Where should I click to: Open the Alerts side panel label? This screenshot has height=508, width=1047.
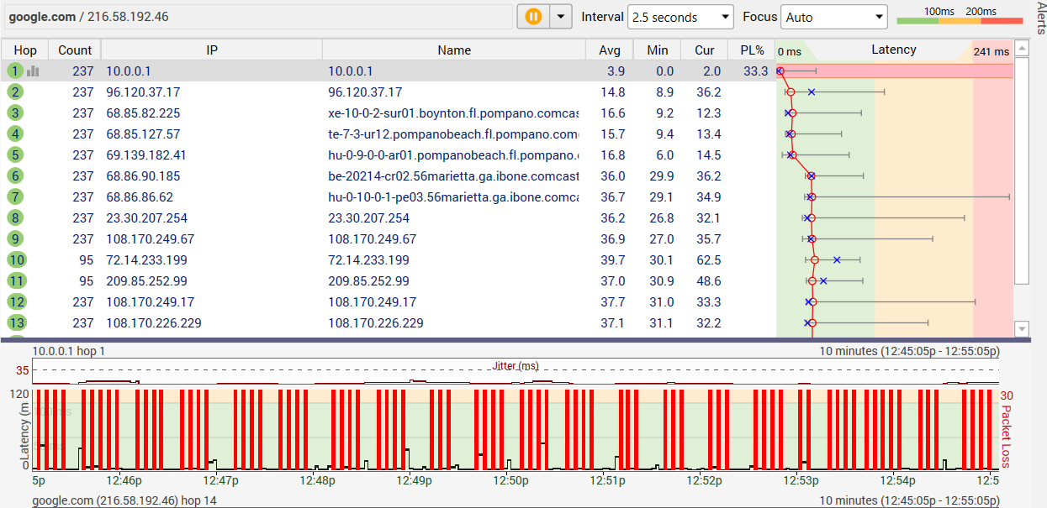(x=1039, y=18)
